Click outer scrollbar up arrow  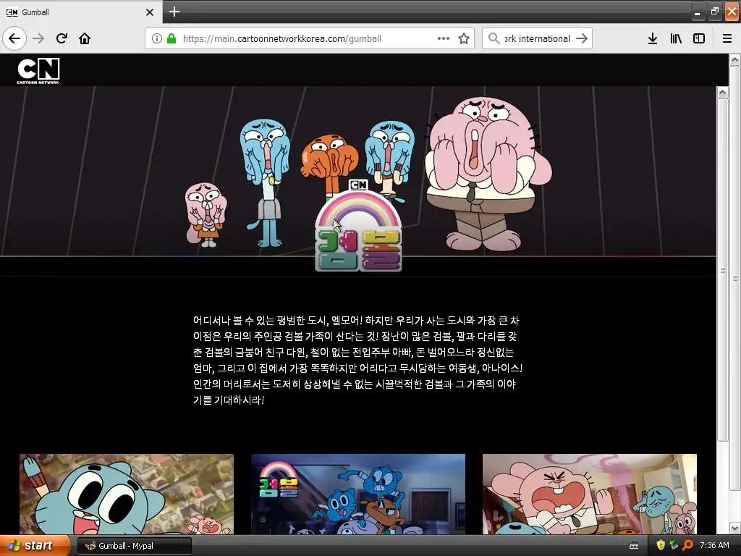click(734, 60)
